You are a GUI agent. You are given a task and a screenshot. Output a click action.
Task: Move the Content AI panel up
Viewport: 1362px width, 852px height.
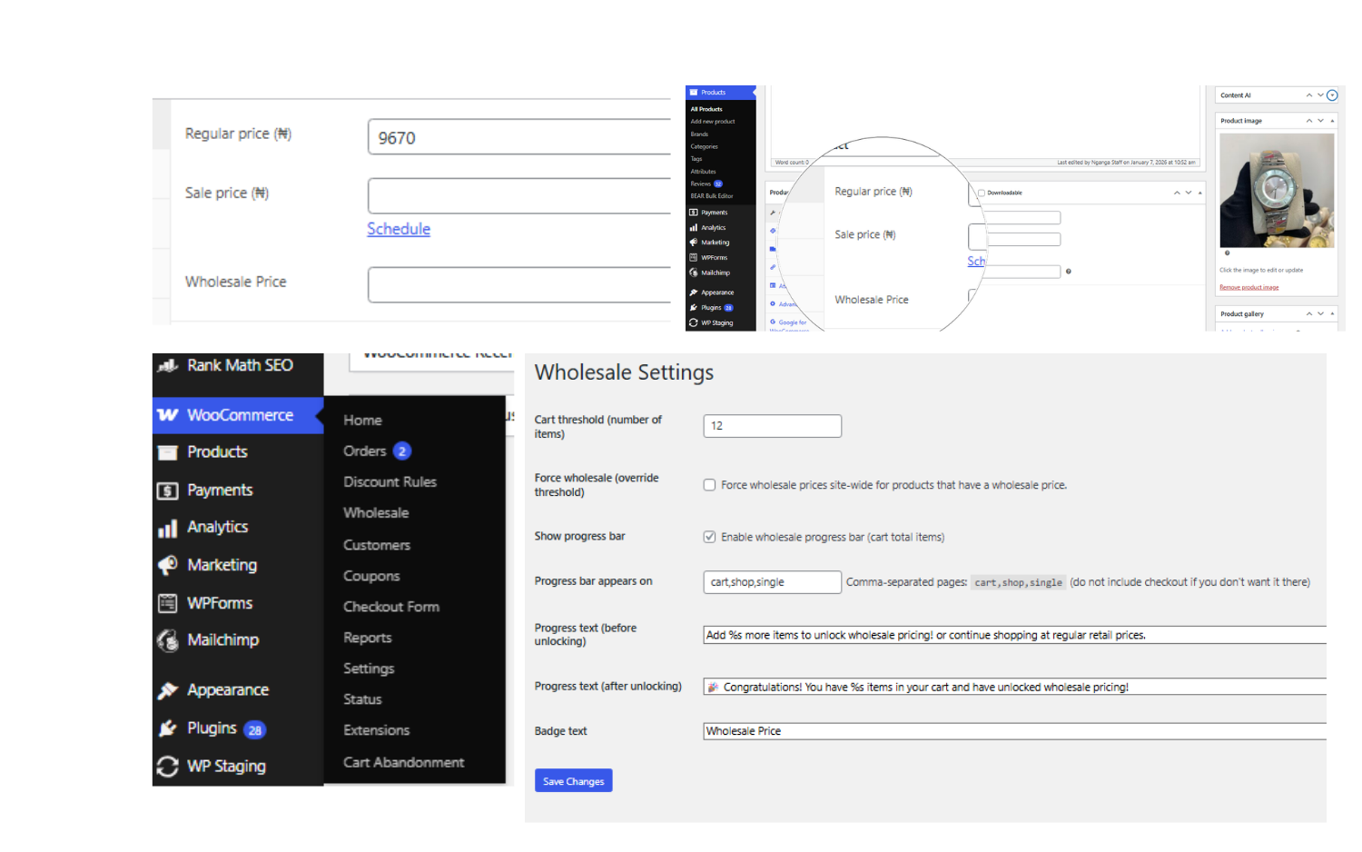[1308, 95]
